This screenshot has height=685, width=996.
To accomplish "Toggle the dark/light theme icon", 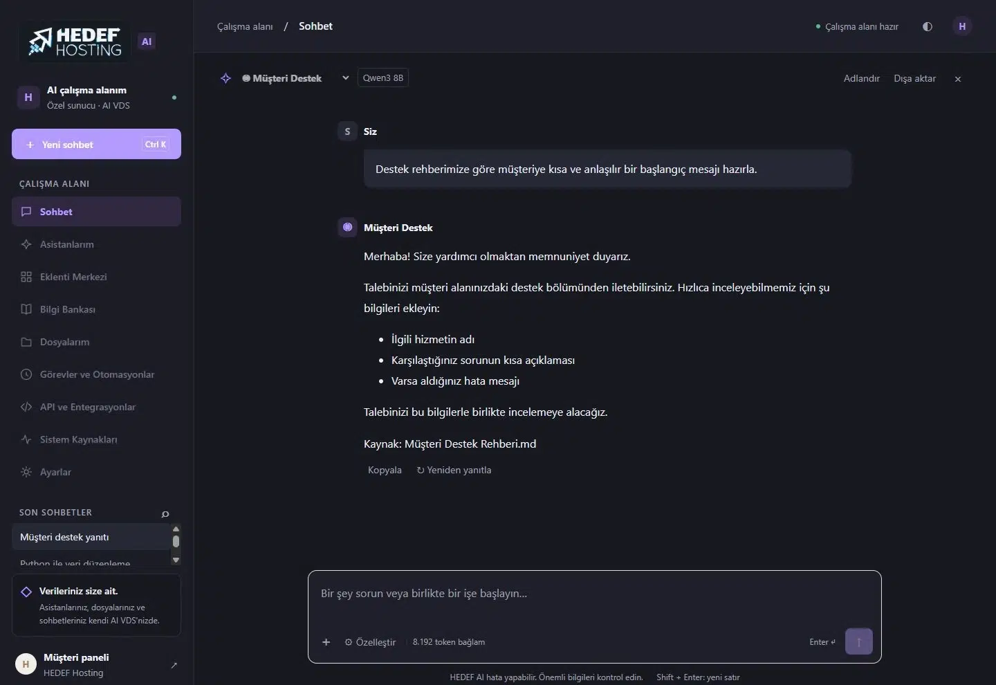I will tap(928, 26).
